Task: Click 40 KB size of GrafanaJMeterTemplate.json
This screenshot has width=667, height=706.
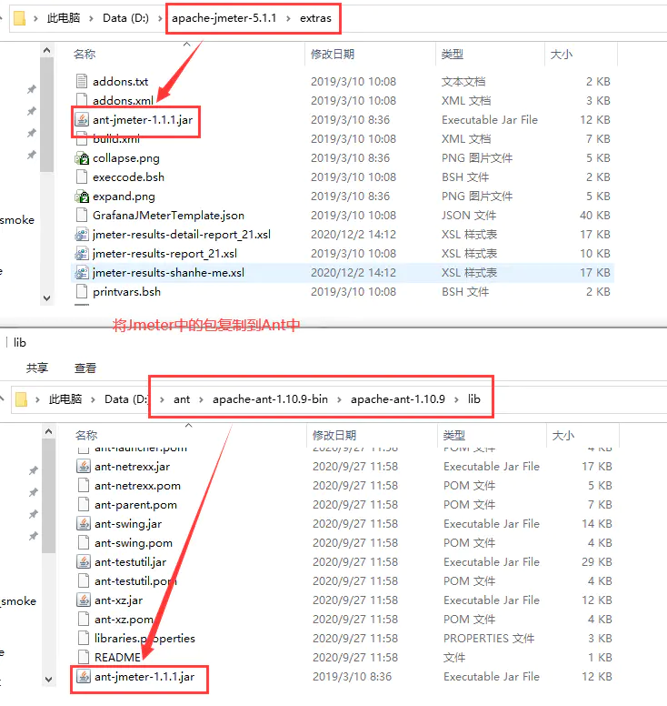Action: [x=594, y=216]
